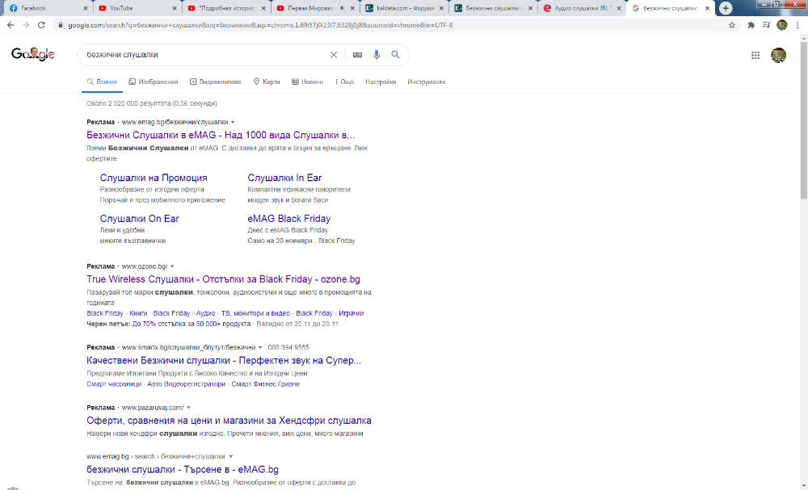Click the Google search input box
Image resolution: width=808 pixels, height=490 pixels.
[206, 55]
